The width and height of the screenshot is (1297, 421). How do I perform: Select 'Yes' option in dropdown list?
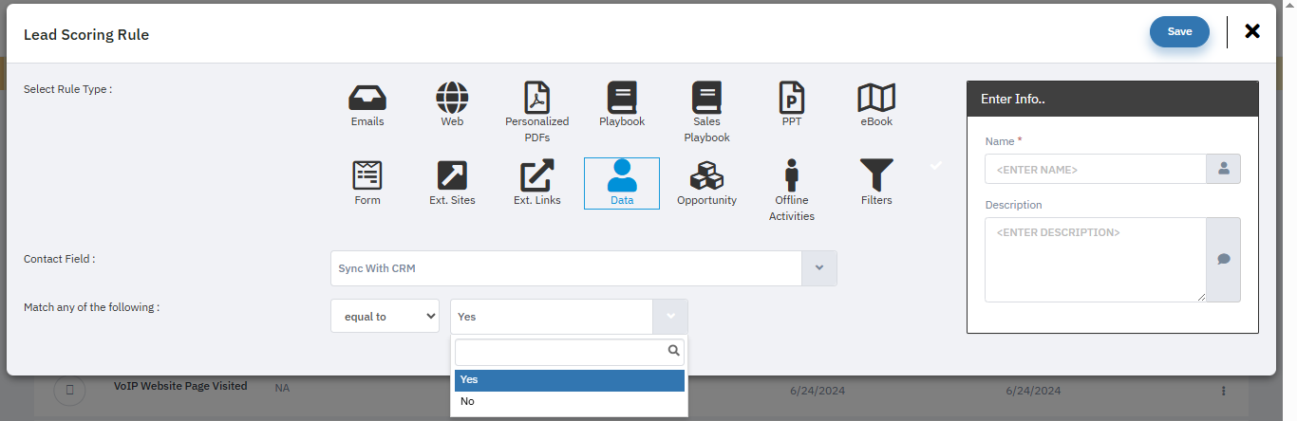569,379
